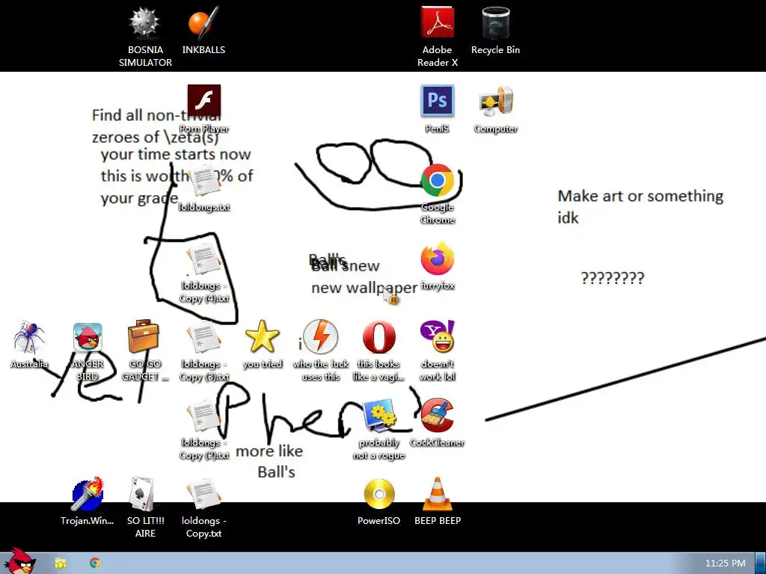Select loldongs - Copy.txt file
This screenshot has height=574, width=766.
[203, 508]
